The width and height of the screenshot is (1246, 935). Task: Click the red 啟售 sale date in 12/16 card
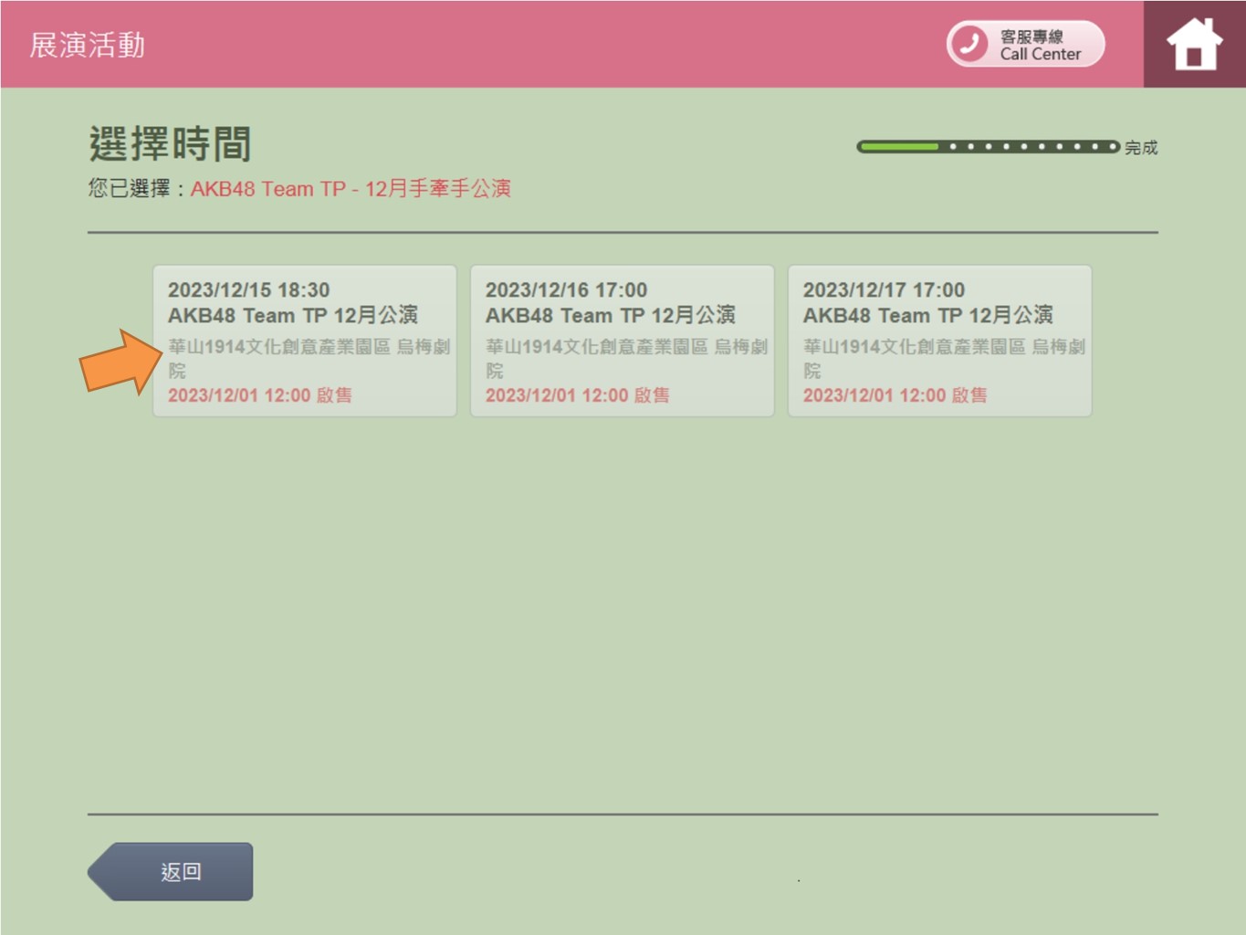click(578, 395)
